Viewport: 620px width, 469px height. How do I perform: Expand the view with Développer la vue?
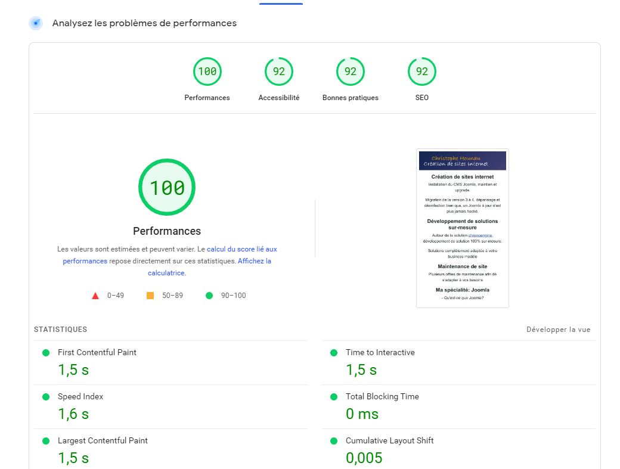pos(558,330)
